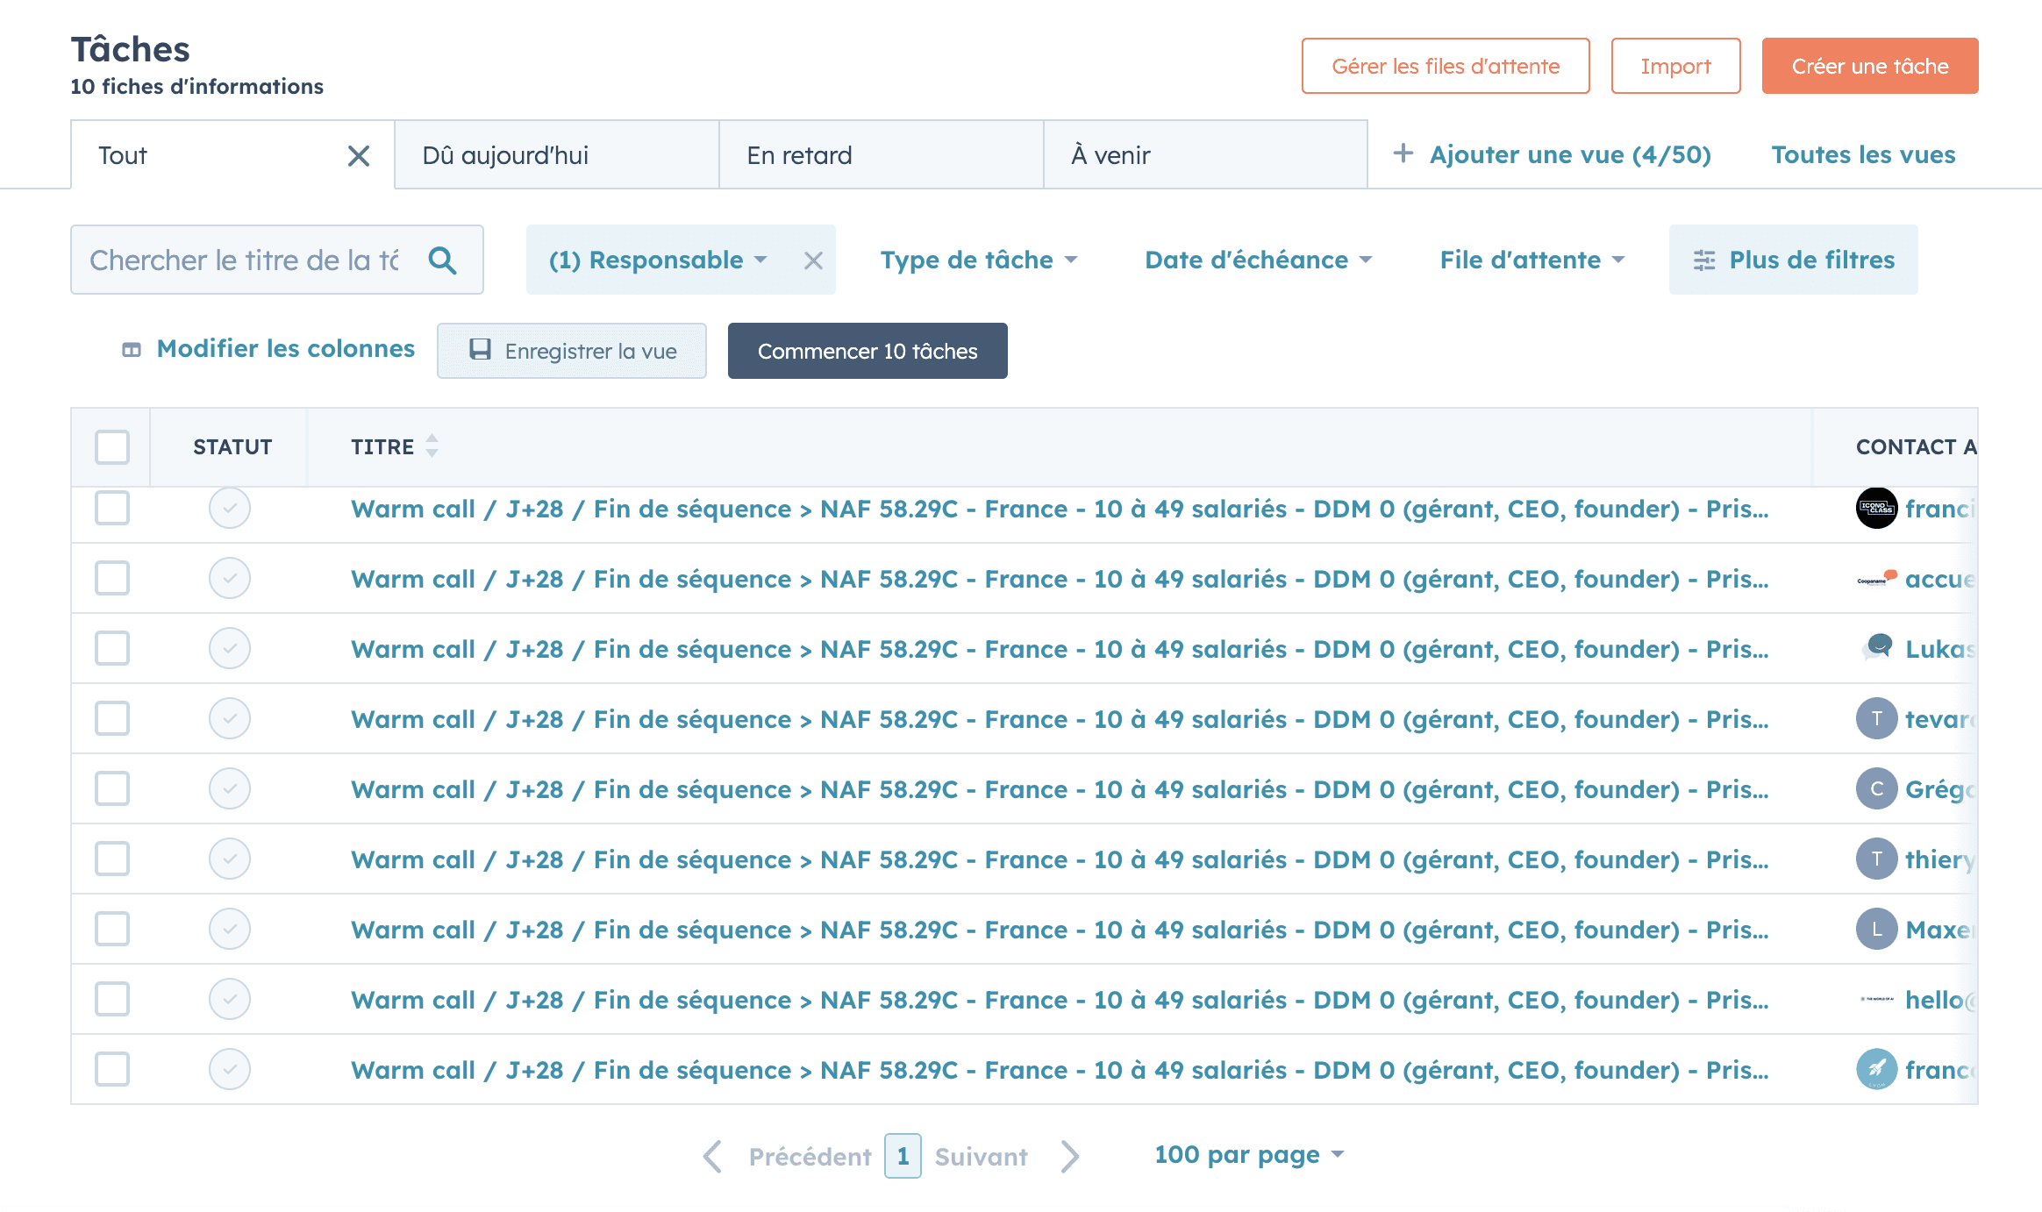The image size is (2042, 1212).
Task: Open the Date d'échéance dropdown
Action: 1259,260
